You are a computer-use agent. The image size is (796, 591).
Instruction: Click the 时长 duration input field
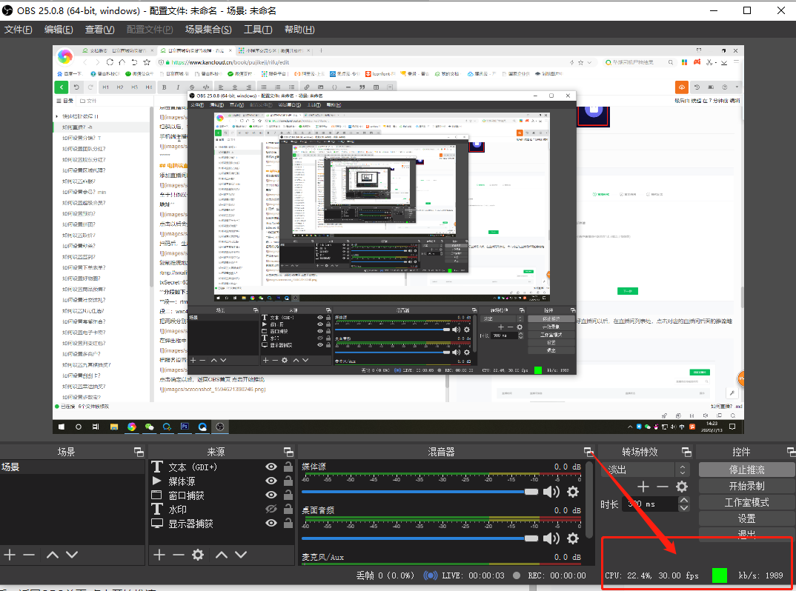pyautogui.click(x=650, y=504)
